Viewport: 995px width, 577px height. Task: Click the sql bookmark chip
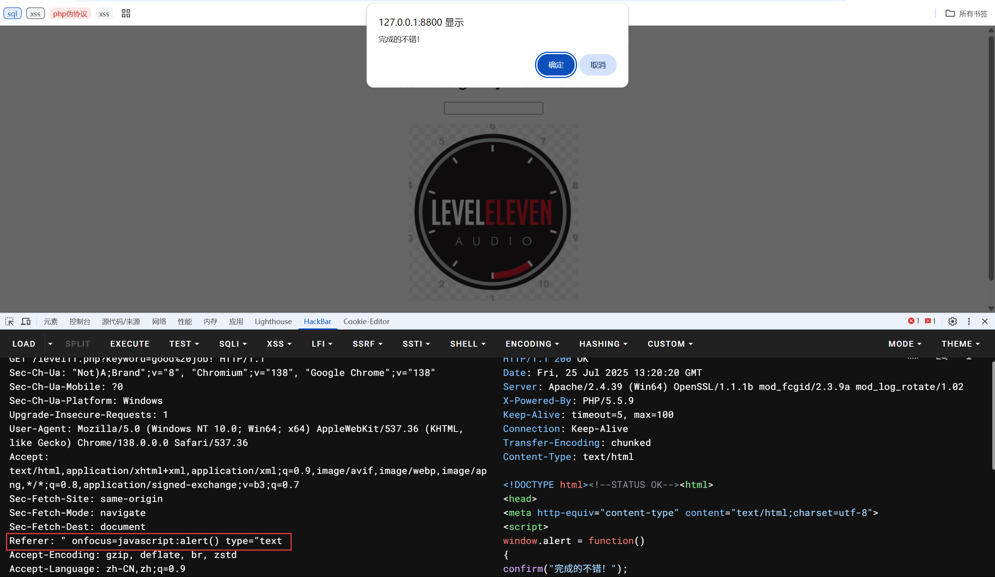point(12,14)
